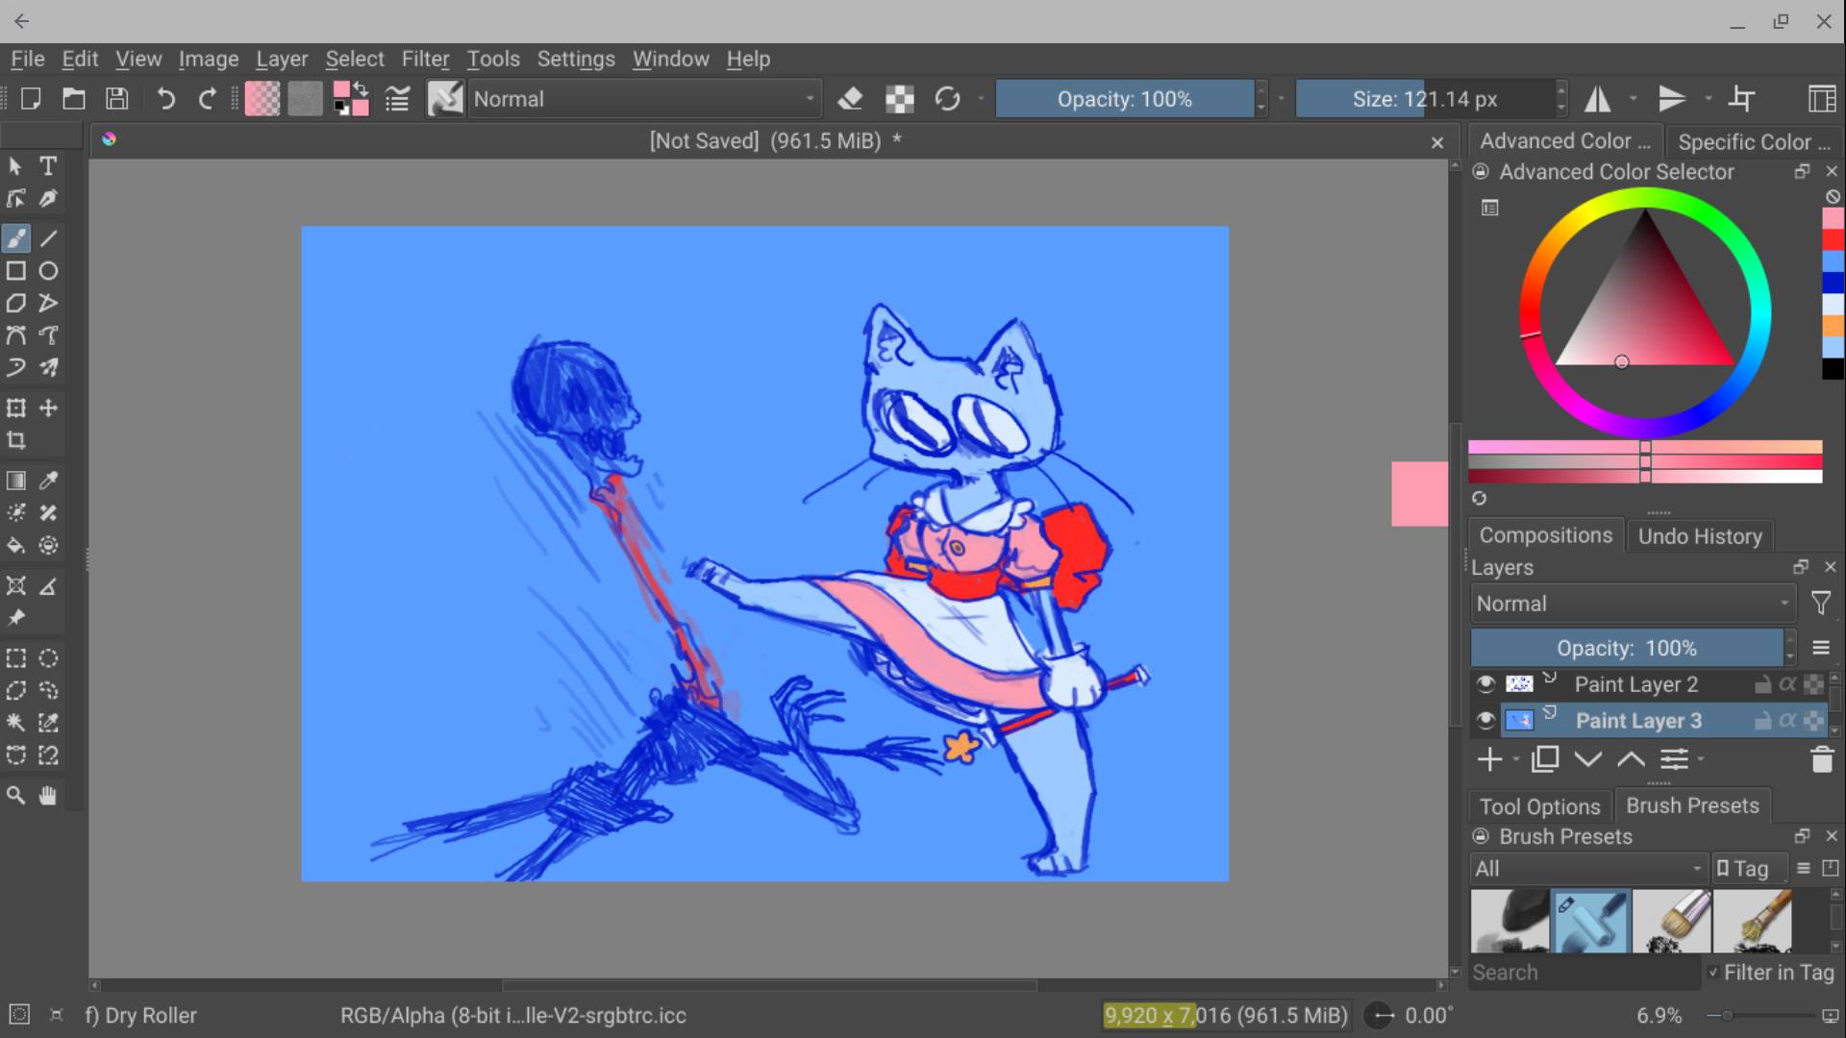Viewport: 1846px width, 1038px height.
Task: Select the Transform tool
Action: [16, 408]
